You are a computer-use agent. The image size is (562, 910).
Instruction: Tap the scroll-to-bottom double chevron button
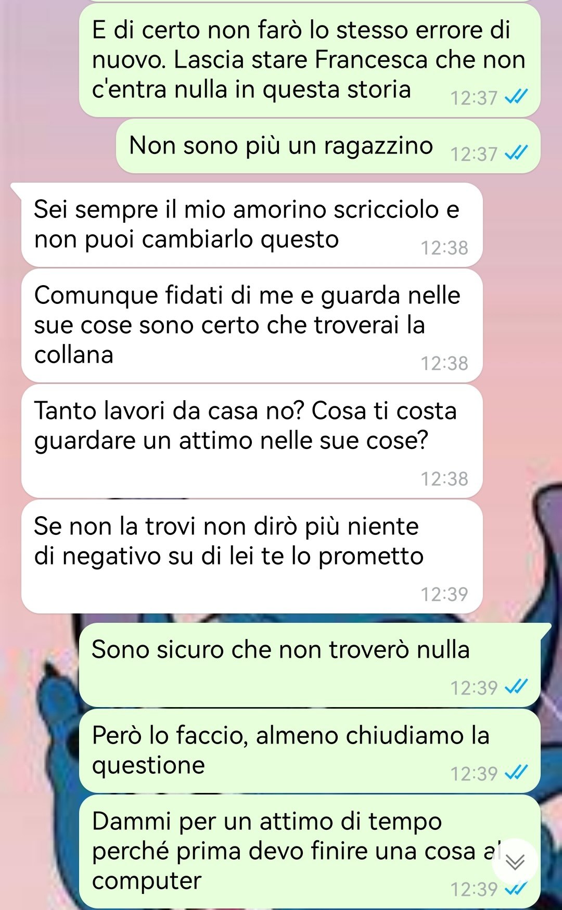pyautogui.click(x=515, y=862)
